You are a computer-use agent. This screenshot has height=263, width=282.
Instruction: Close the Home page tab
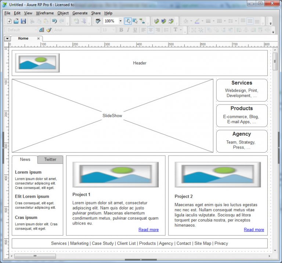[x=39, y=39]
